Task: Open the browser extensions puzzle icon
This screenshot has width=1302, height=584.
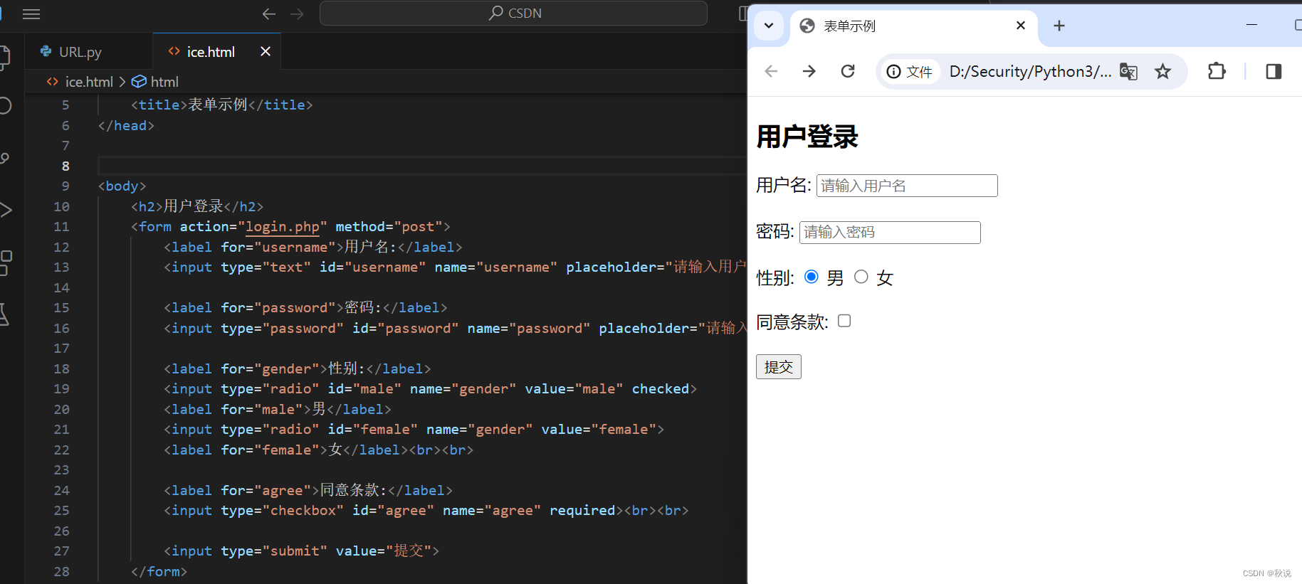Action: click(x=1217, y=71)
